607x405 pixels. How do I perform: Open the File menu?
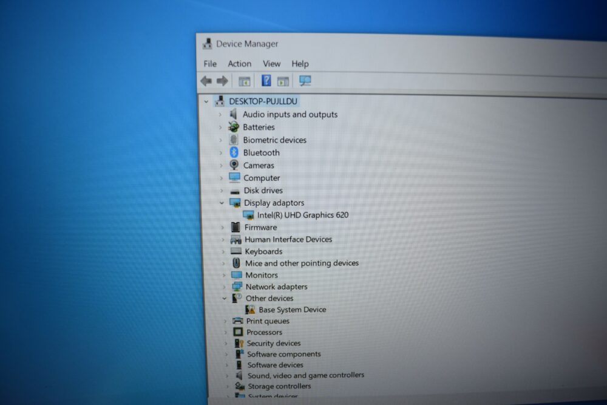click(210, 64)
